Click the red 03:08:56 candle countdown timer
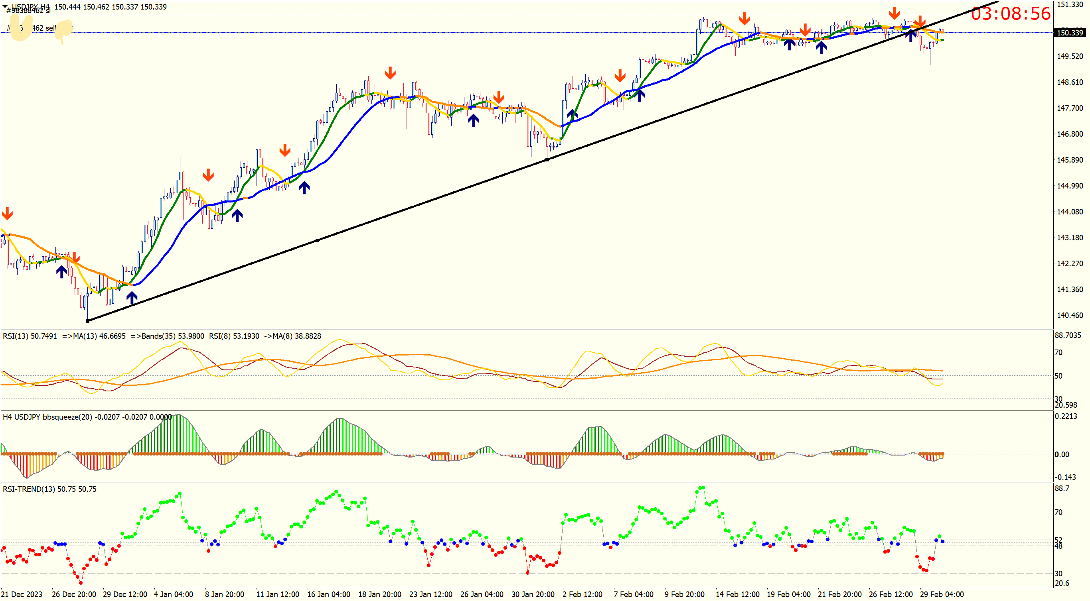Viewport: 1090px width, 601px height. click(x=1011, y=14)
